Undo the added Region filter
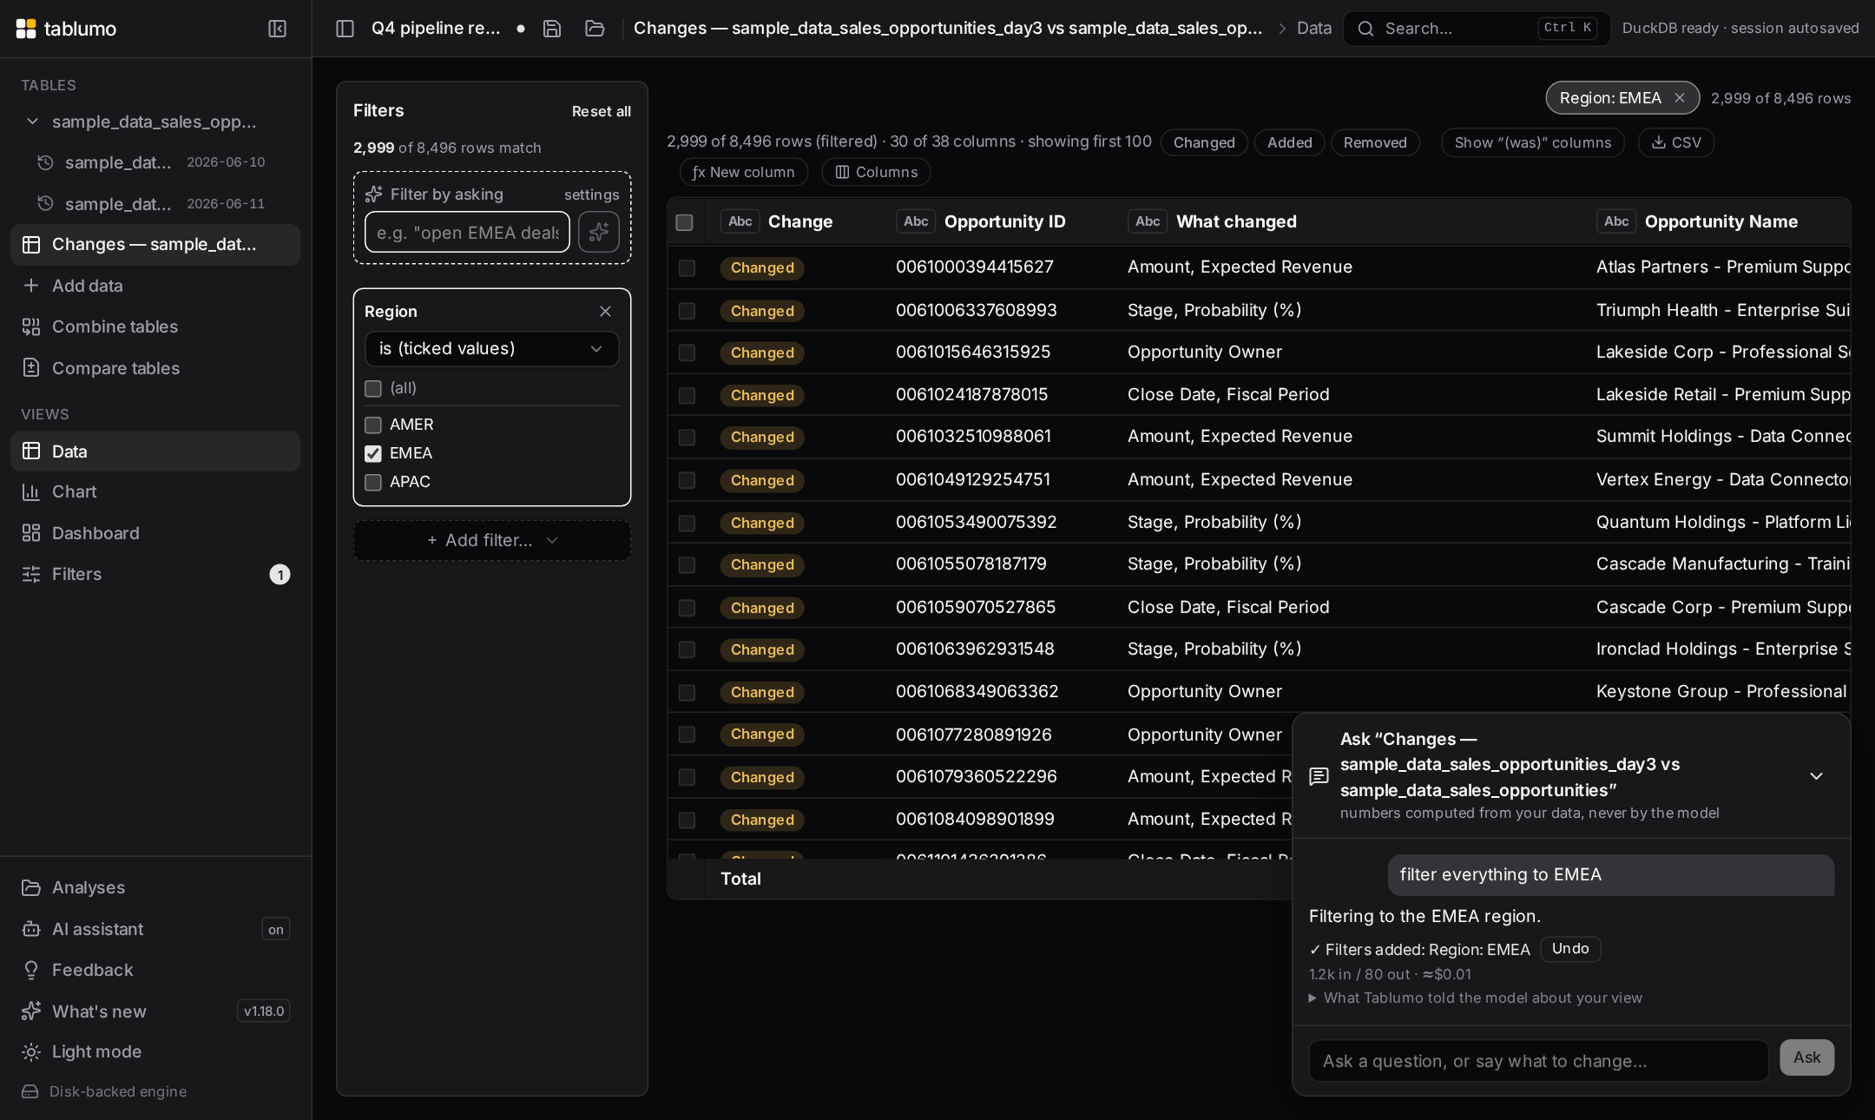 click(1570, 949)
